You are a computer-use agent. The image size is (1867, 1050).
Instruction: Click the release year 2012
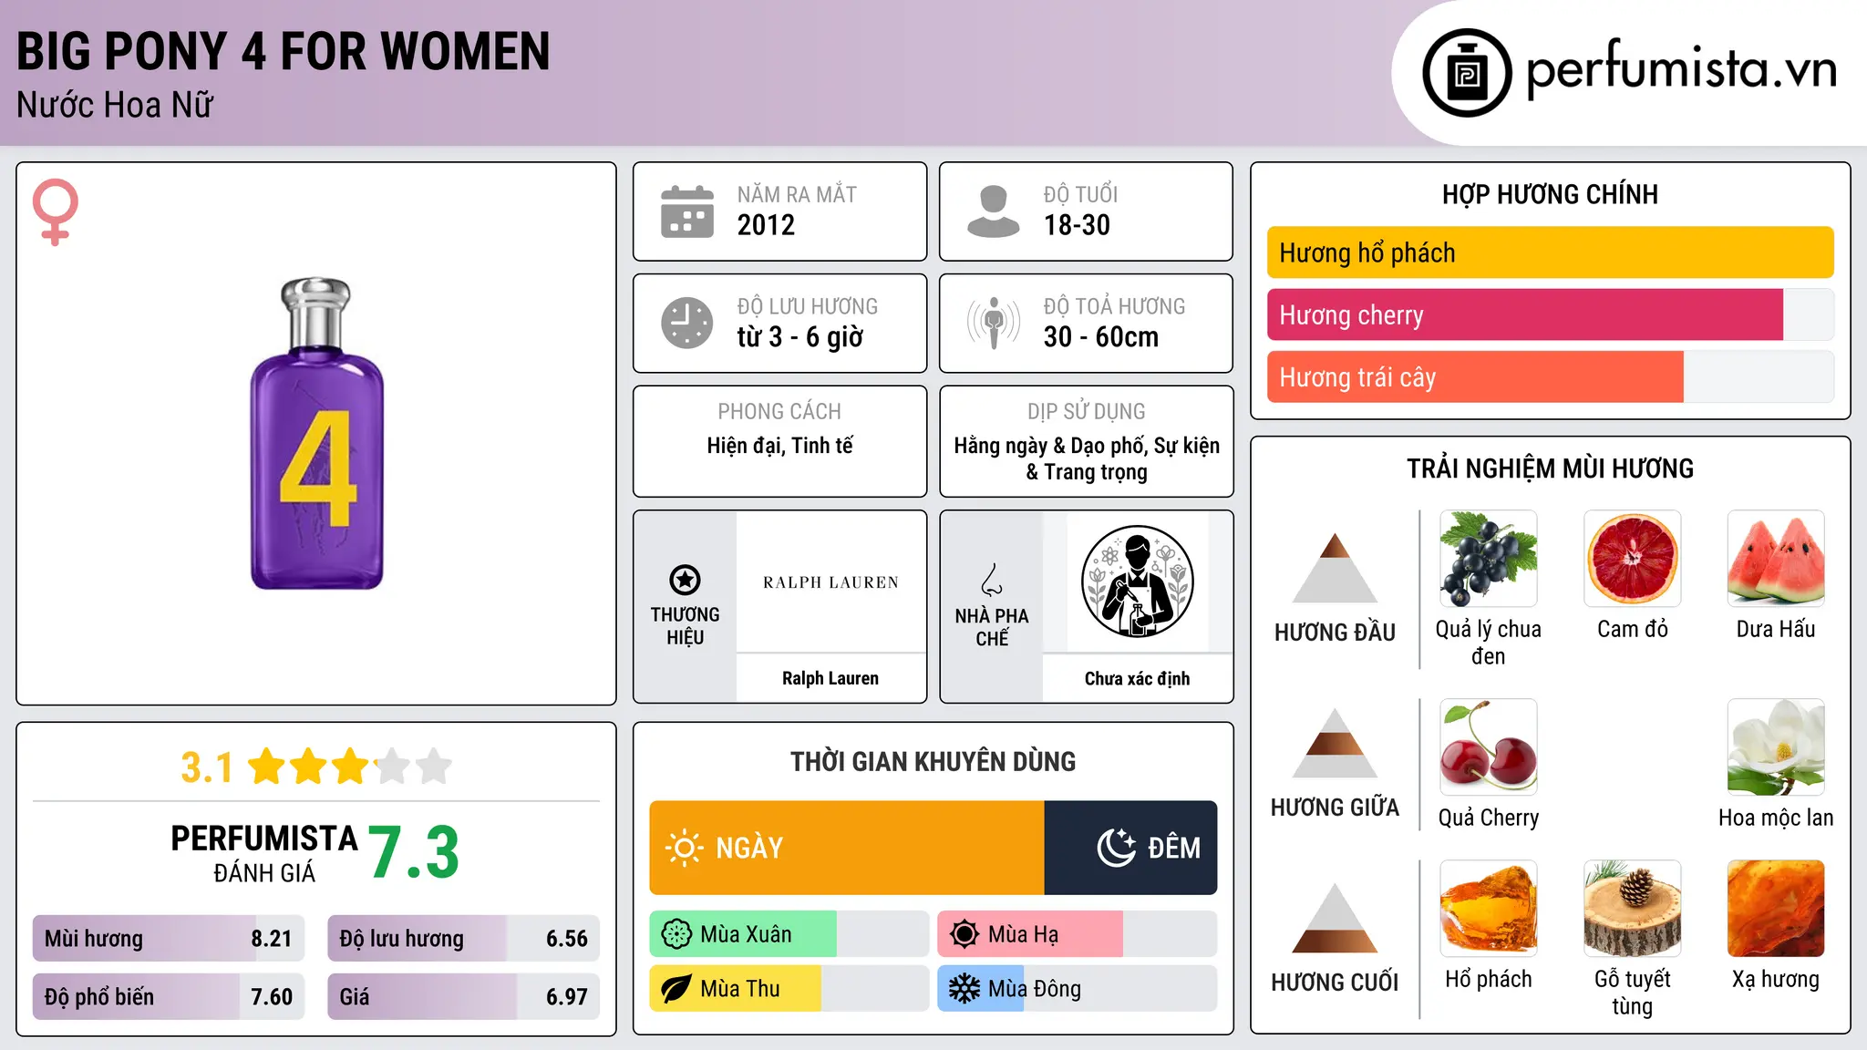click(x=766, y=225)
